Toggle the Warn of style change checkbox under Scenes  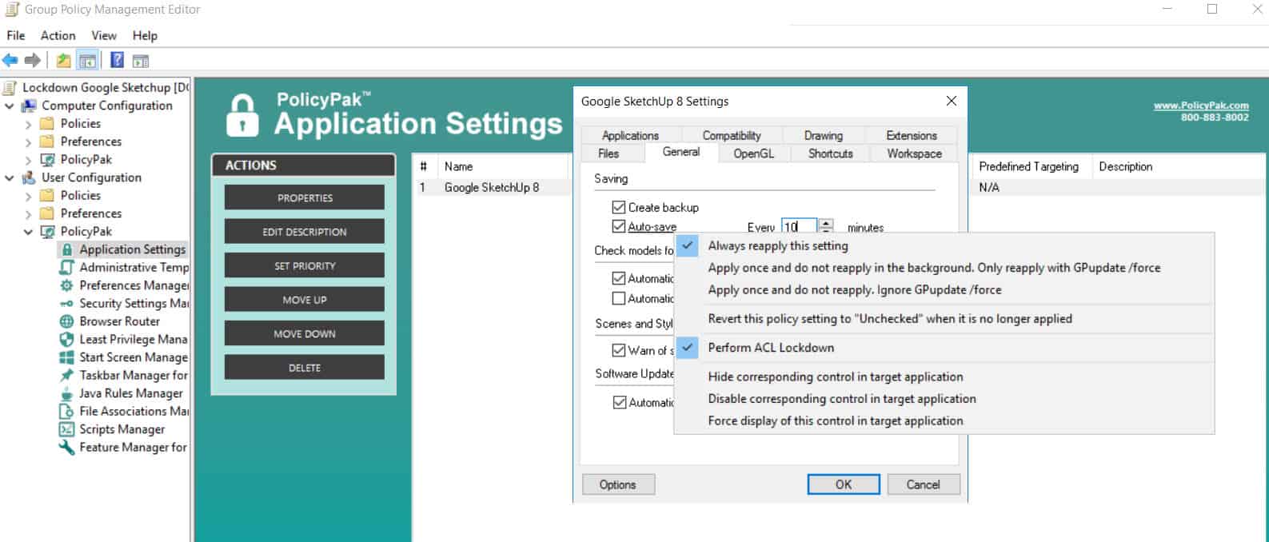618,350
